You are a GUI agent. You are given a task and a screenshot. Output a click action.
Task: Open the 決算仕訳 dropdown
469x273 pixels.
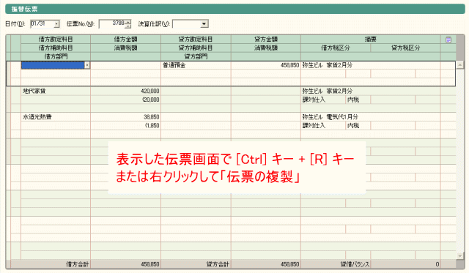204,24
